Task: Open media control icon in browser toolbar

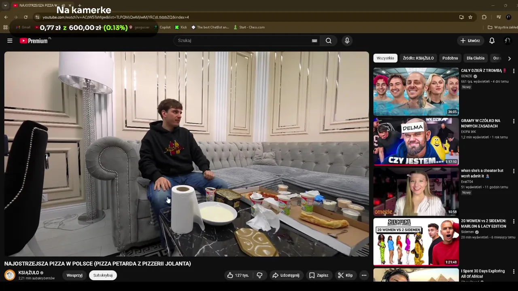Action: pyautogui.click(x=499, y=17)
